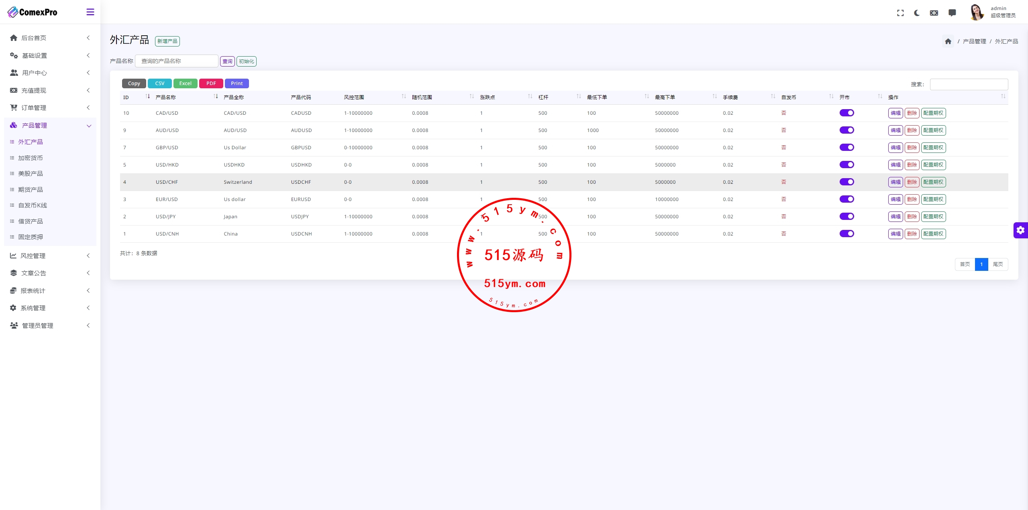This screenshot has height=510, width=1028.
Task: Click 新增产品 to add product
Action: [167, 41]
